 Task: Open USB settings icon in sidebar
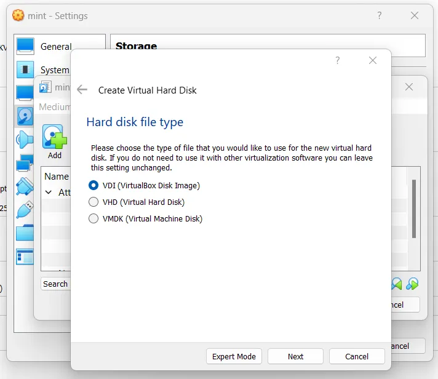point(25,209)
